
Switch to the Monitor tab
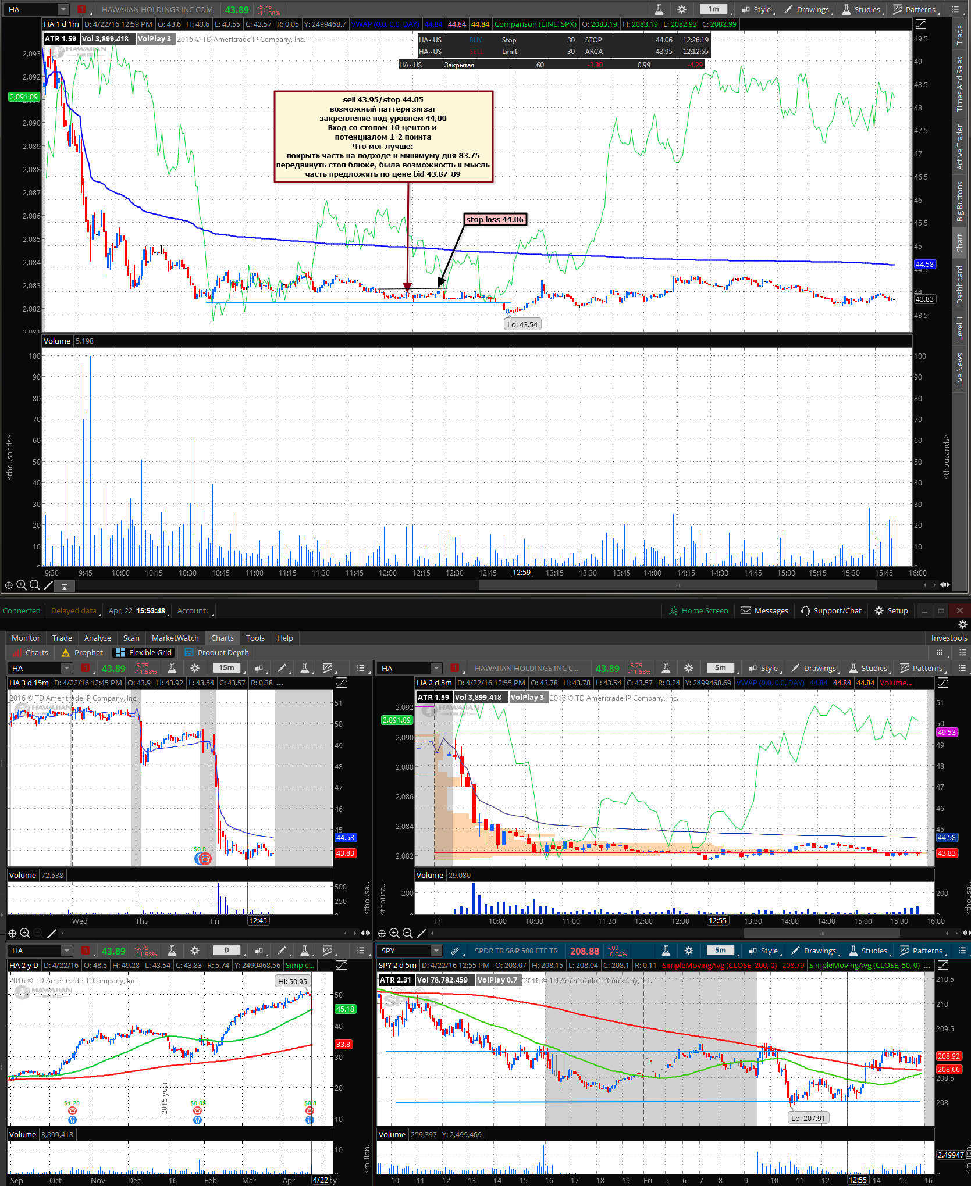click(26, 638)
